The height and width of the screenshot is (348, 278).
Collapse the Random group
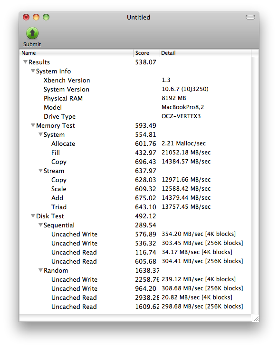point(40,270)
